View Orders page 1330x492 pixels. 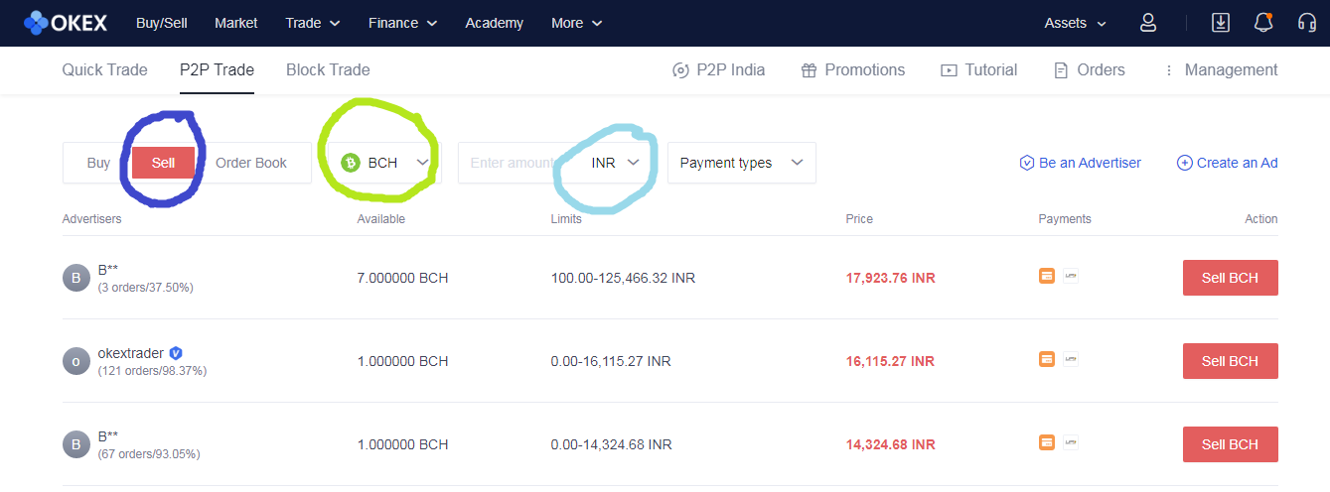tap(1089, 69)
